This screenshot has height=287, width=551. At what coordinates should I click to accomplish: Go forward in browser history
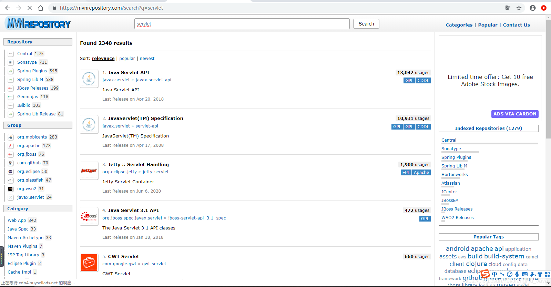[x=19, y=8]
